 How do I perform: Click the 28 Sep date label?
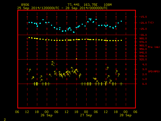[x=126, y=115]
